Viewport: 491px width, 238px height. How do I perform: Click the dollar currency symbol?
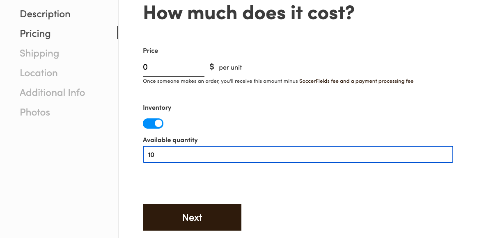point(212,67)
